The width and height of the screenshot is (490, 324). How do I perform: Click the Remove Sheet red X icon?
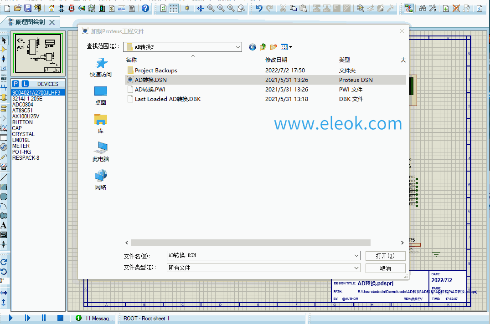click(456, 9)
